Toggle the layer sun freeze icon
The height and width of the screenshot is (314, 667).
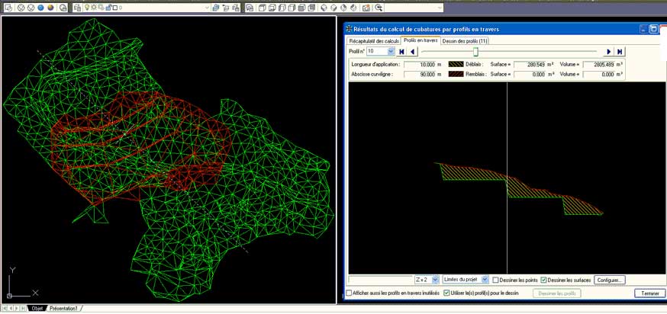coord(94,8)
